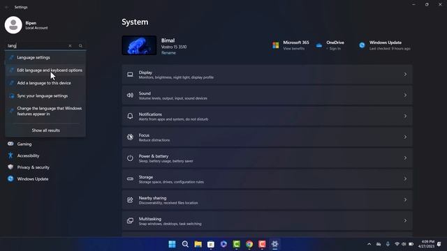Expand the Storage row chevron

405,179
